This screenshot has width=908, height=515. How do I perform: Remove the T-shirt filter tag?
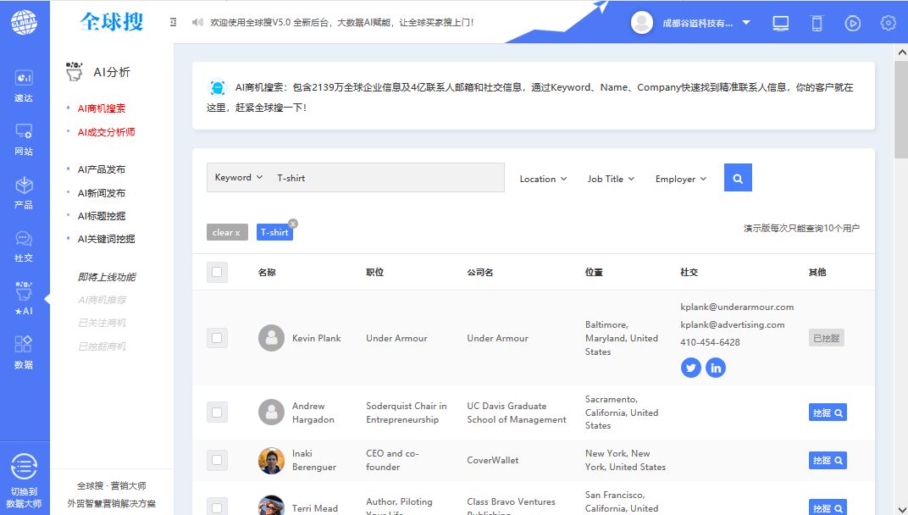point(292,223)
